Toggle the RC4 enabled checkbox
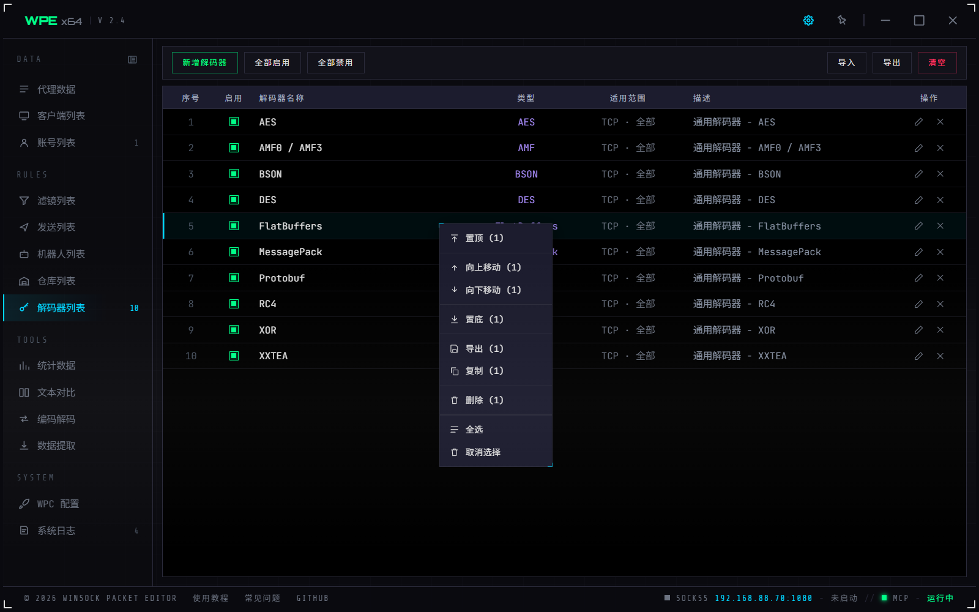Image resolution: width=979 pixels, height=612 pixels. [x=234, y=304]
